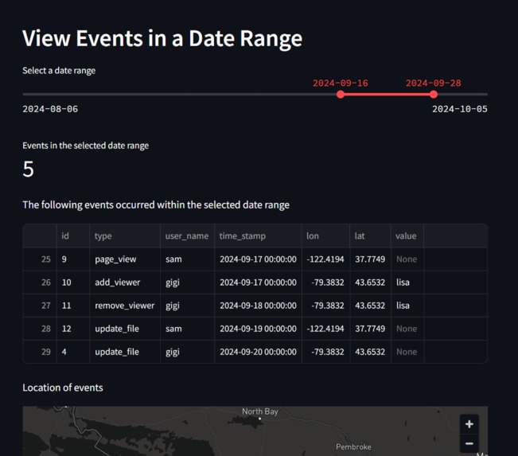
Task: Click the slider maximum label 2024-10-05
Action: 460,109
